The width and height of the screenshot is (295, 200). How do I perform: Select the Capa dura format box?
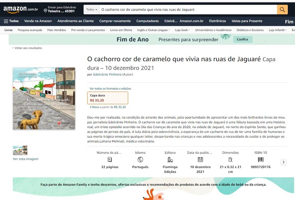point(108,98)
